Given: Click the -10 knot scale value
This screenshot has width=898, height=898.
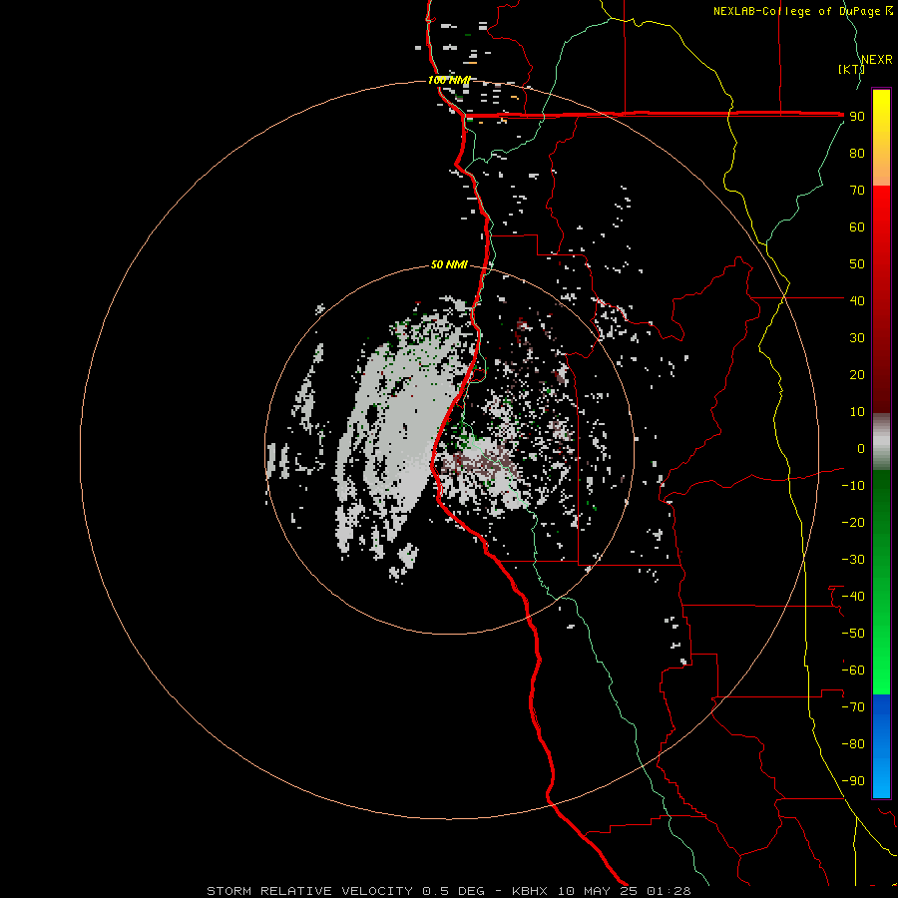Looking at the screenshot, I should 853,486.
